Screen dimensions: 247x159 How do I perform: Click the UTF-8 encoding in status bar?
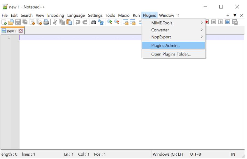click(194, 154)
